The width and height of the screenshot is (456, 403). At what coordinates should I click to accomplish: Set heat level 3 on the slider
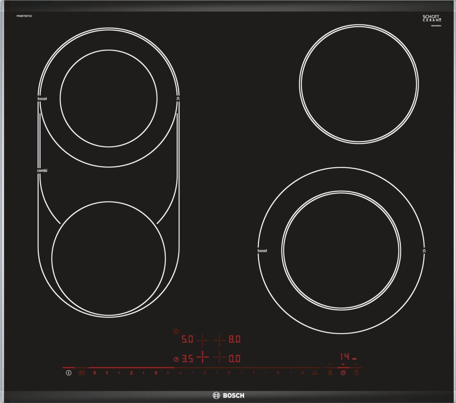155,373
